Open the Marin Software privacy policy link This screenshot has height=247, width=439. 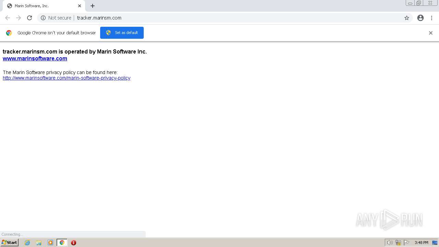(67, 78)
